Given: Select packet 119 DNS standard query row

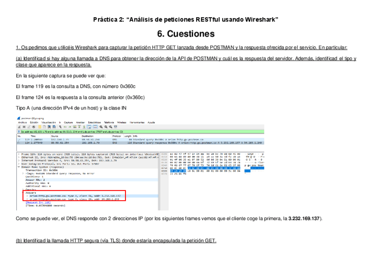Looking at the screenshot, I should coord(140,140).
